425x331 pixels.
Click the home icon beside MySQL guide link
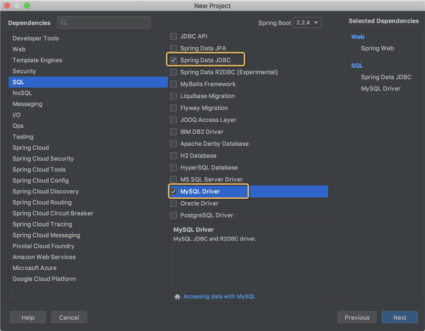pyautogui.click(x=177, y=297)
